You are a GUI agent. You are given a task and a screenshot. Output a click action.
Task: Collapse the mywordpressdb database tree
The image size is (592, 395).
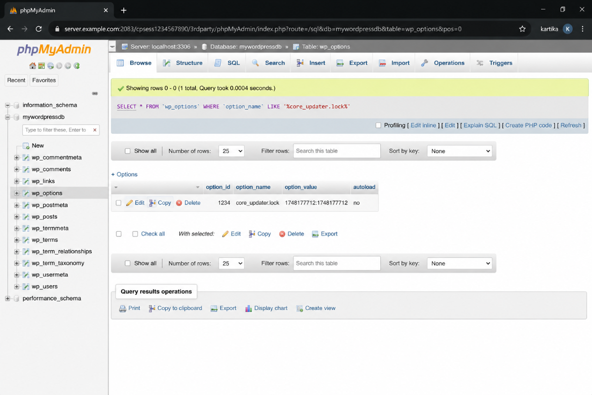7,118
